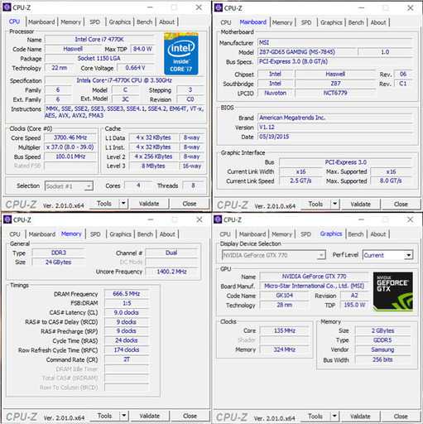Open Tools dropdown arrow in Mainboard tab window
Viewport: 423px width, 424px height.
click(x=334, y=205)
